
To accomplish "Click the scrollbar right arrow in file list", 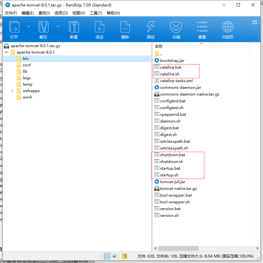I will [258, 249].
